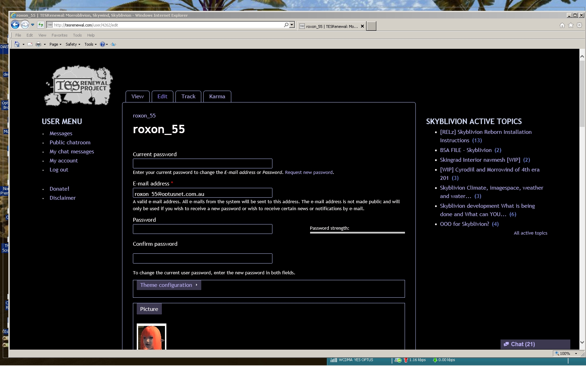The height and width of the screenshot is (366, 586).
Task: Open the View menu in the menu bar
Action: (42, 35)
